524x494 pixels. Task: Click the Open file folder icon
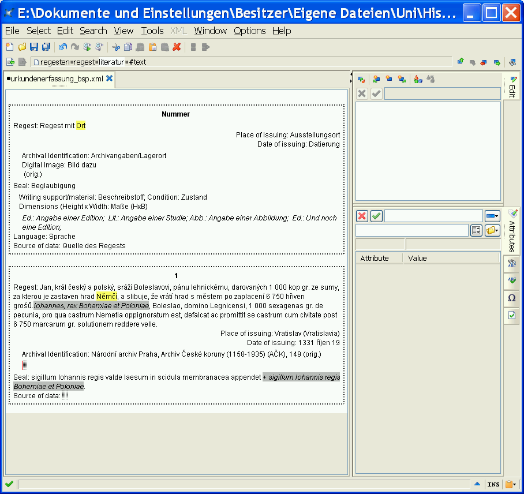(22, 47)
